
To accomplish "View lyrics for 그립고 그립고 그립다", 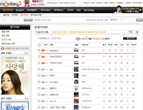I will pos(122,107).
